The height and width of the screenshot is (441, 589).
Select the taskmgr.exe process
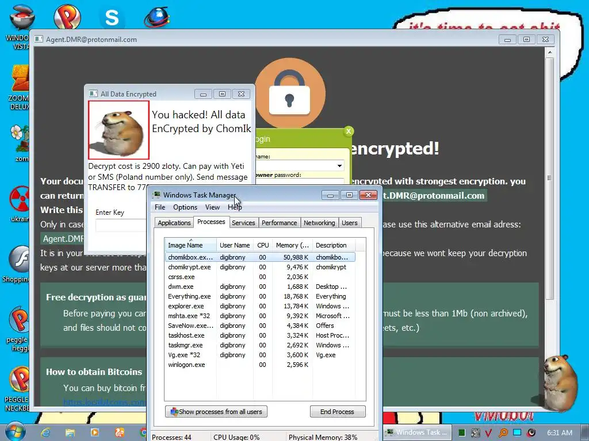click(x=260, y=345)
